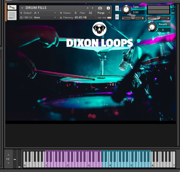Go to next instrument preset arrow
The height and width of the screenshot is (172, 180).
click(x=93, y=8)
